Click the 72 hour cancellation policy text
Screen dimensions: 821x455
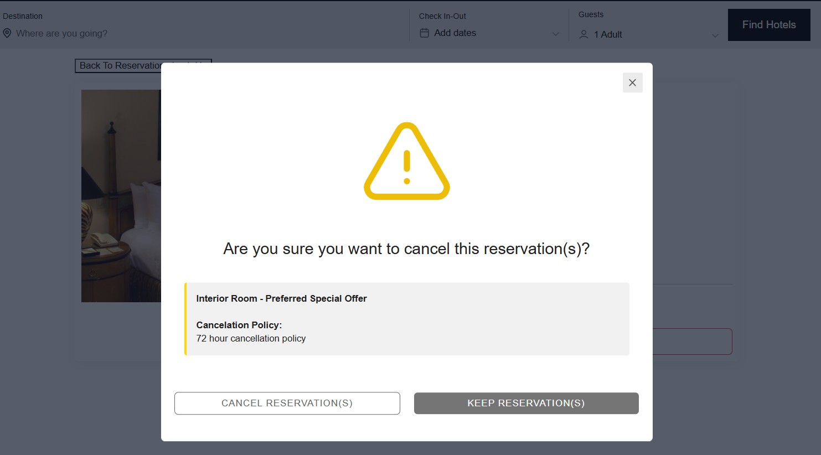(251, 338)
